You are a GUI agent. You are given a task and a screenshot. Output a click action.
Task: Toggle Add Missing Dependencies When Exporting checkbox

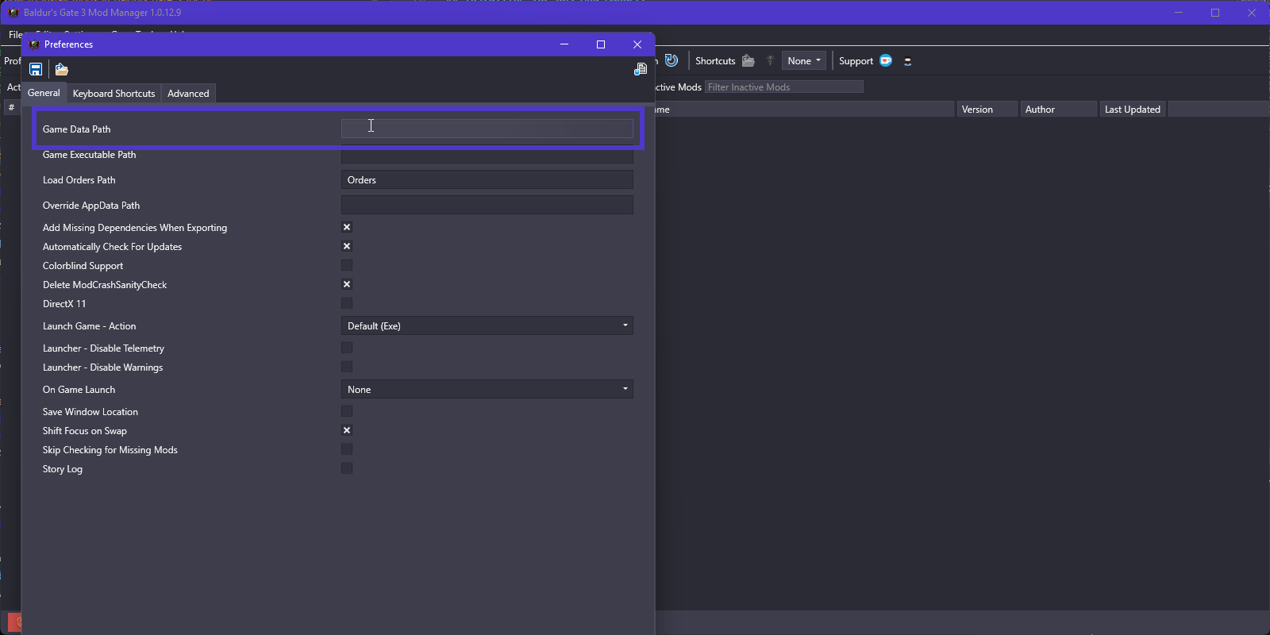point(347,227)
